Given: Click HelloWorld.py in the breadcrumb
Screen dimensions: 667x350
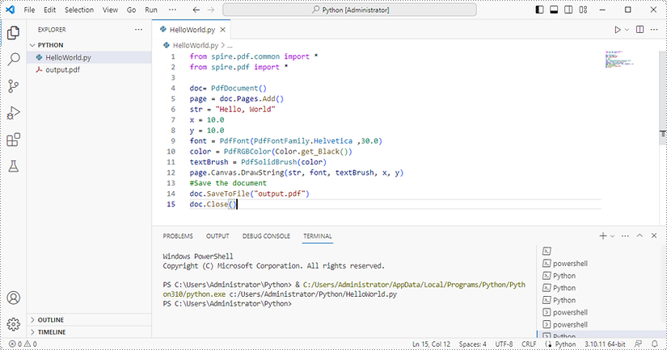Looking at the screenshot, I should coord(196,45).
